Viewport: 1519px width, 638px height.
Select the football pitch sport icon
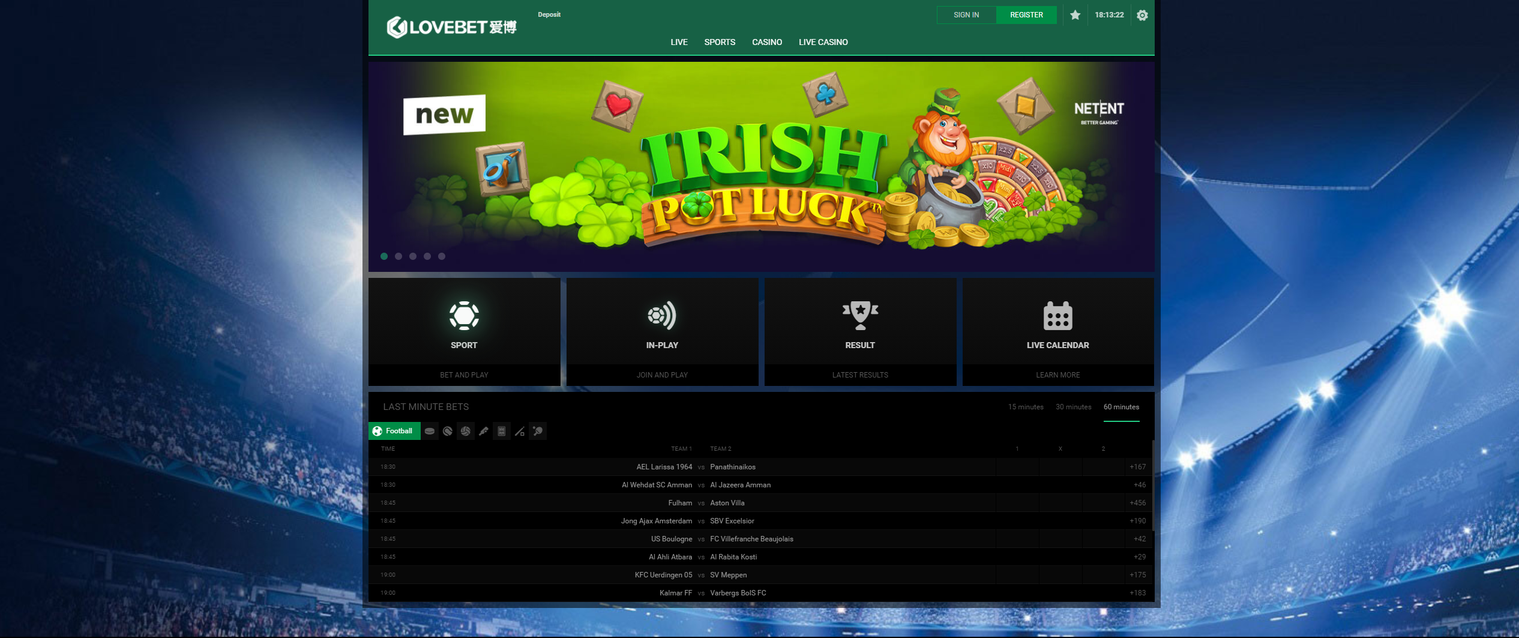point(502,431)
